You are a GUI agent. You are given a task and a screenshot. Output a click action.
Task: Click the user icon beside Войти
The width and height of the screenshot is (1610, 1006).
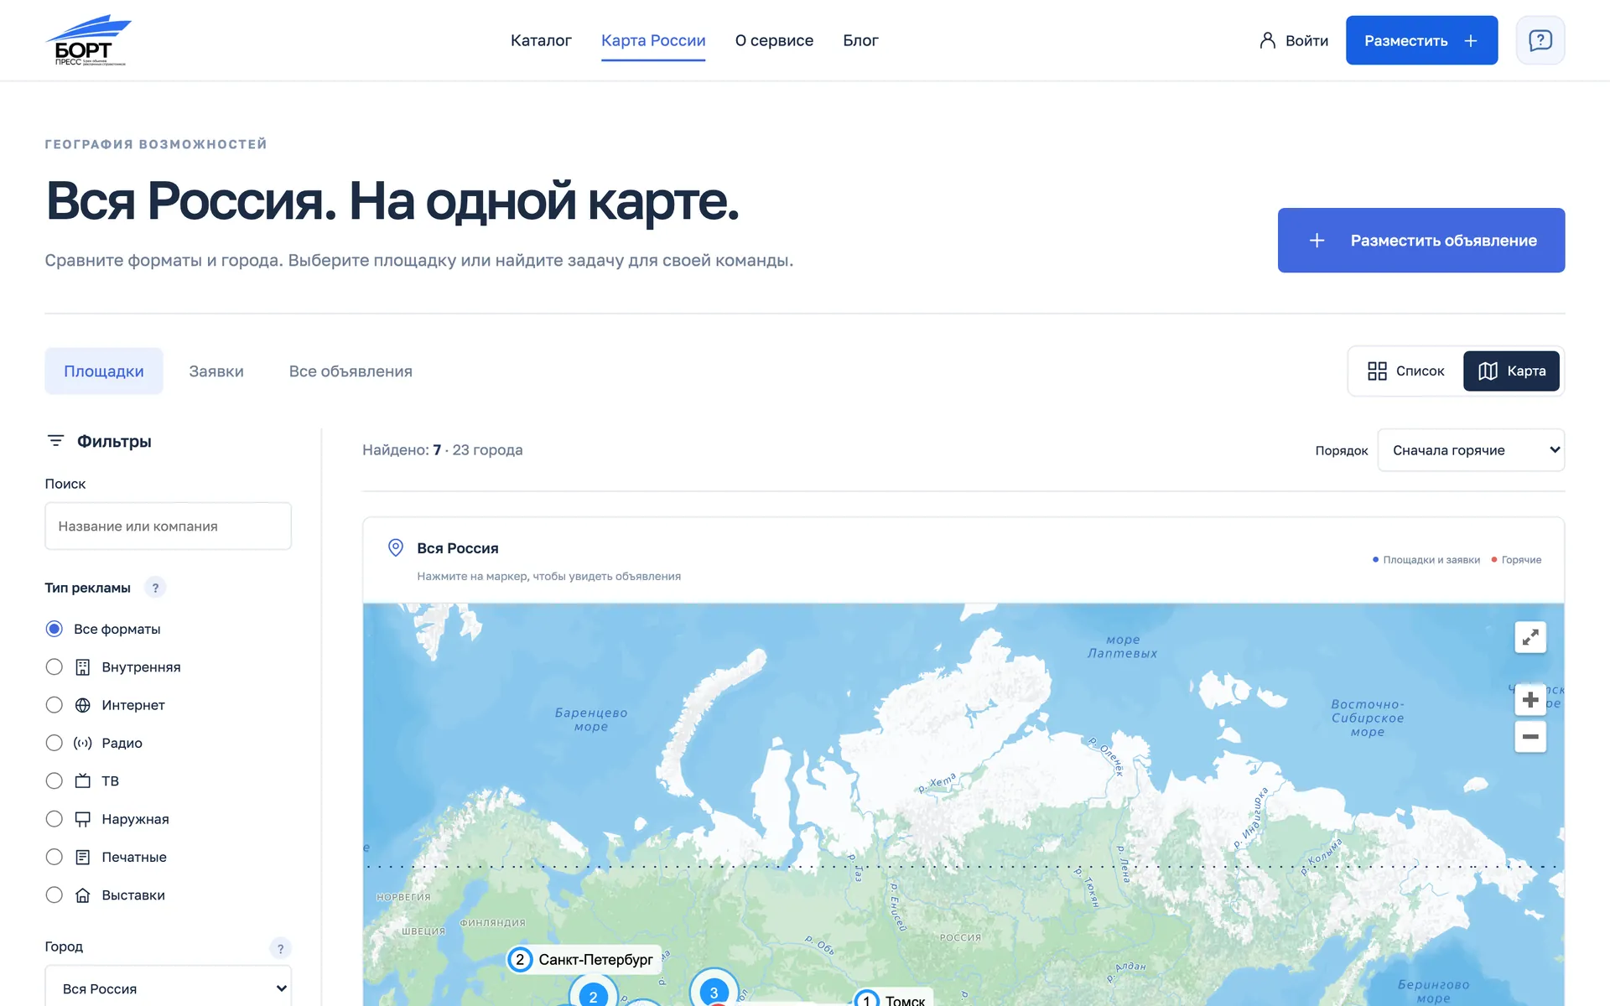click(1267, 40)
